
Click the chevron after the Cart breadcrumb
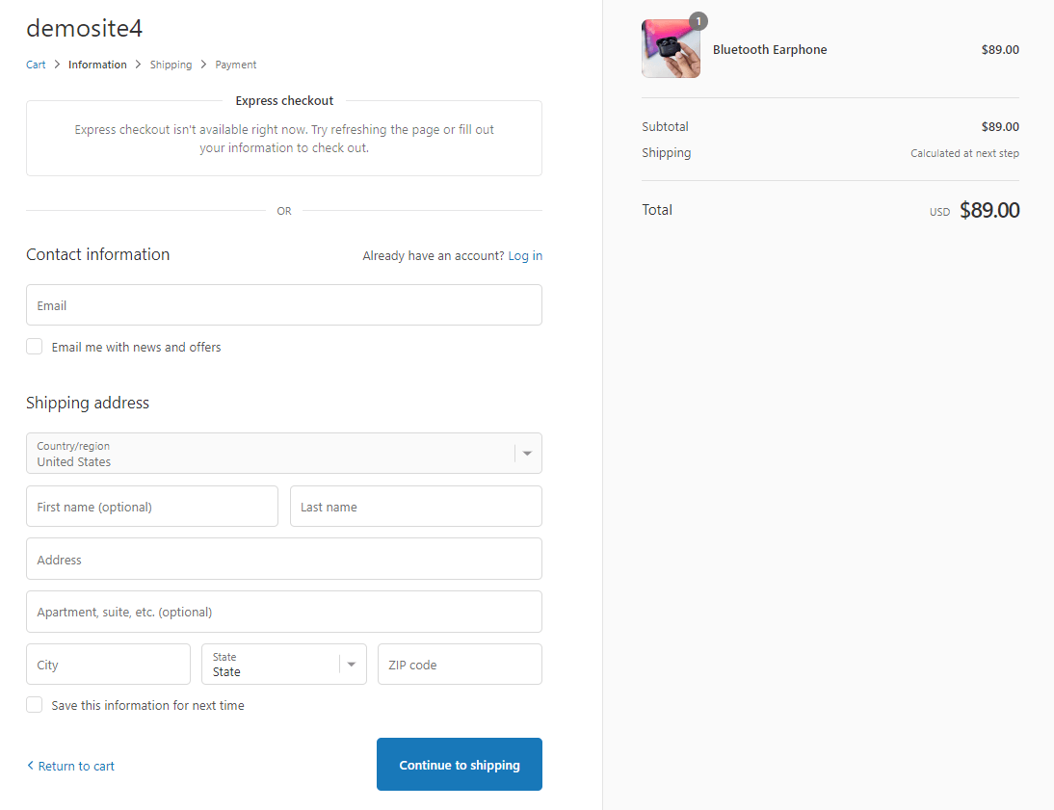pos(57,64)
